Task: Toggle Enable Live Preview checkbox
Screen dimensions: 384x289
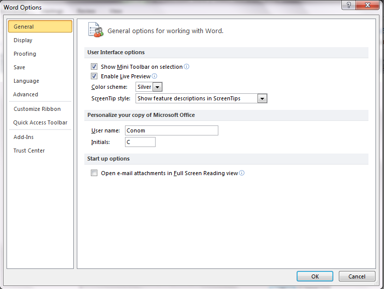Action: coord(94,76)
